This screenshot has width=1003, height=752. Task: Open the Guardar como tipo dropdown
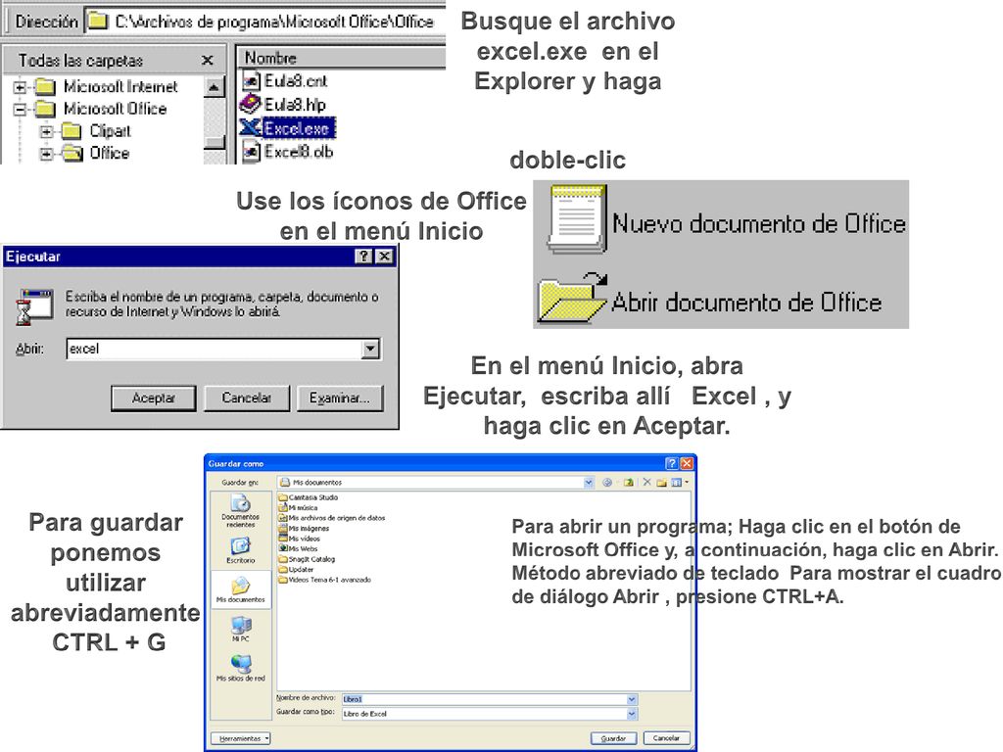coord(632,713)
